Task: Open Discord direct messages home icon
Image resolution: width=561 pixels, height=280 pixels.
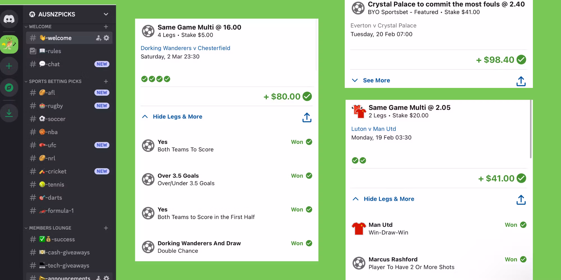Action: [9, 19]
